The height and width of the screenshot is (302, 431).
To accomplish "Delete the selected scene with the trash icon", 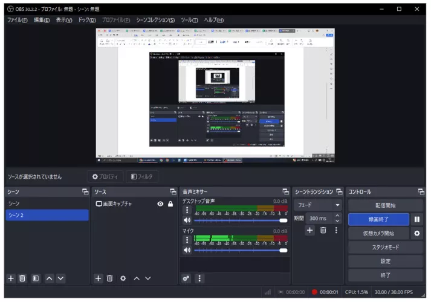I will tap(22, 278).
